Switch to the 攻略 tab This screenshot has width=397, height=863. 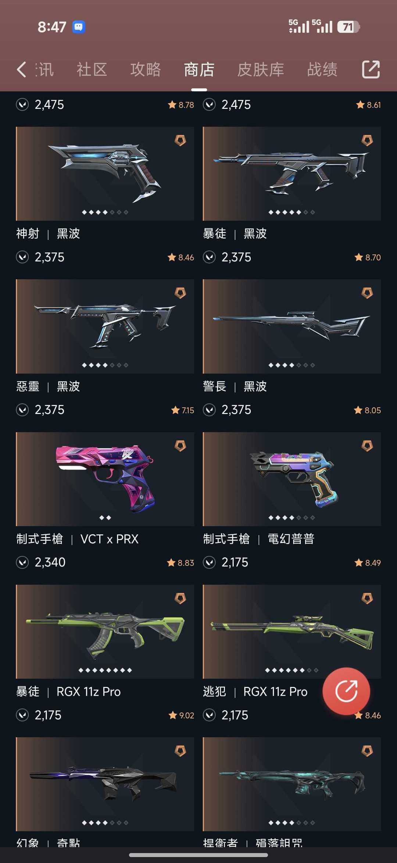146,69
